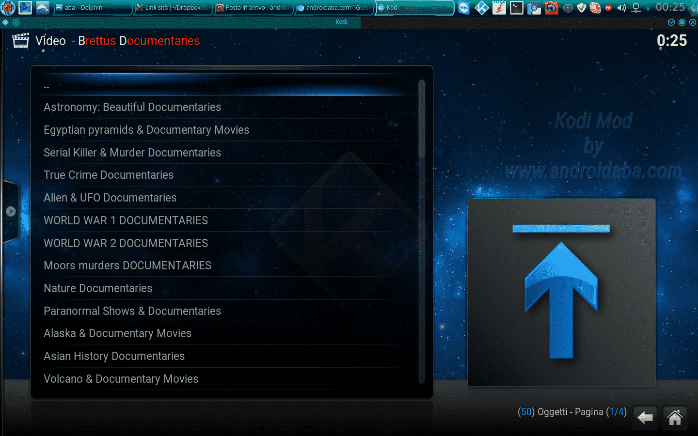
Task: Switch to androidaba.com browser taskbar entry
Action: pos(334,8)
